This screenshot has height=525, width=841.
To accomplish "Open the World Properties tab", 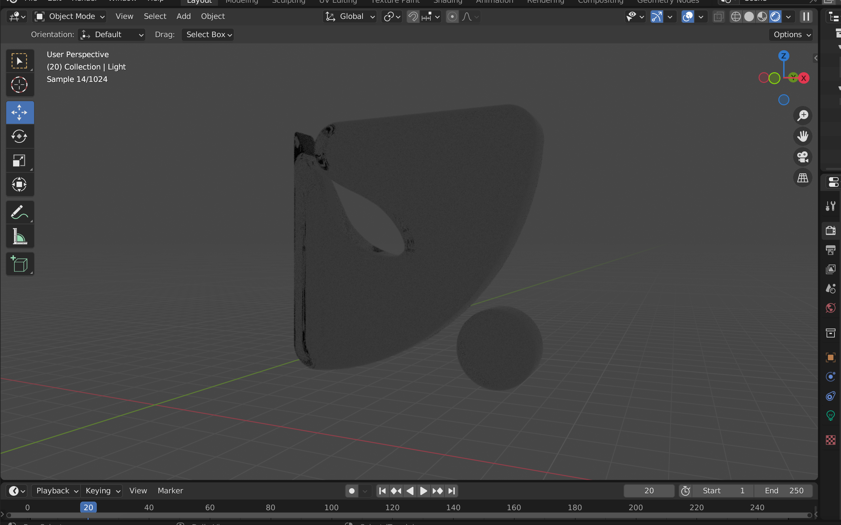I will pyautogui.click(x=830, y=308).
